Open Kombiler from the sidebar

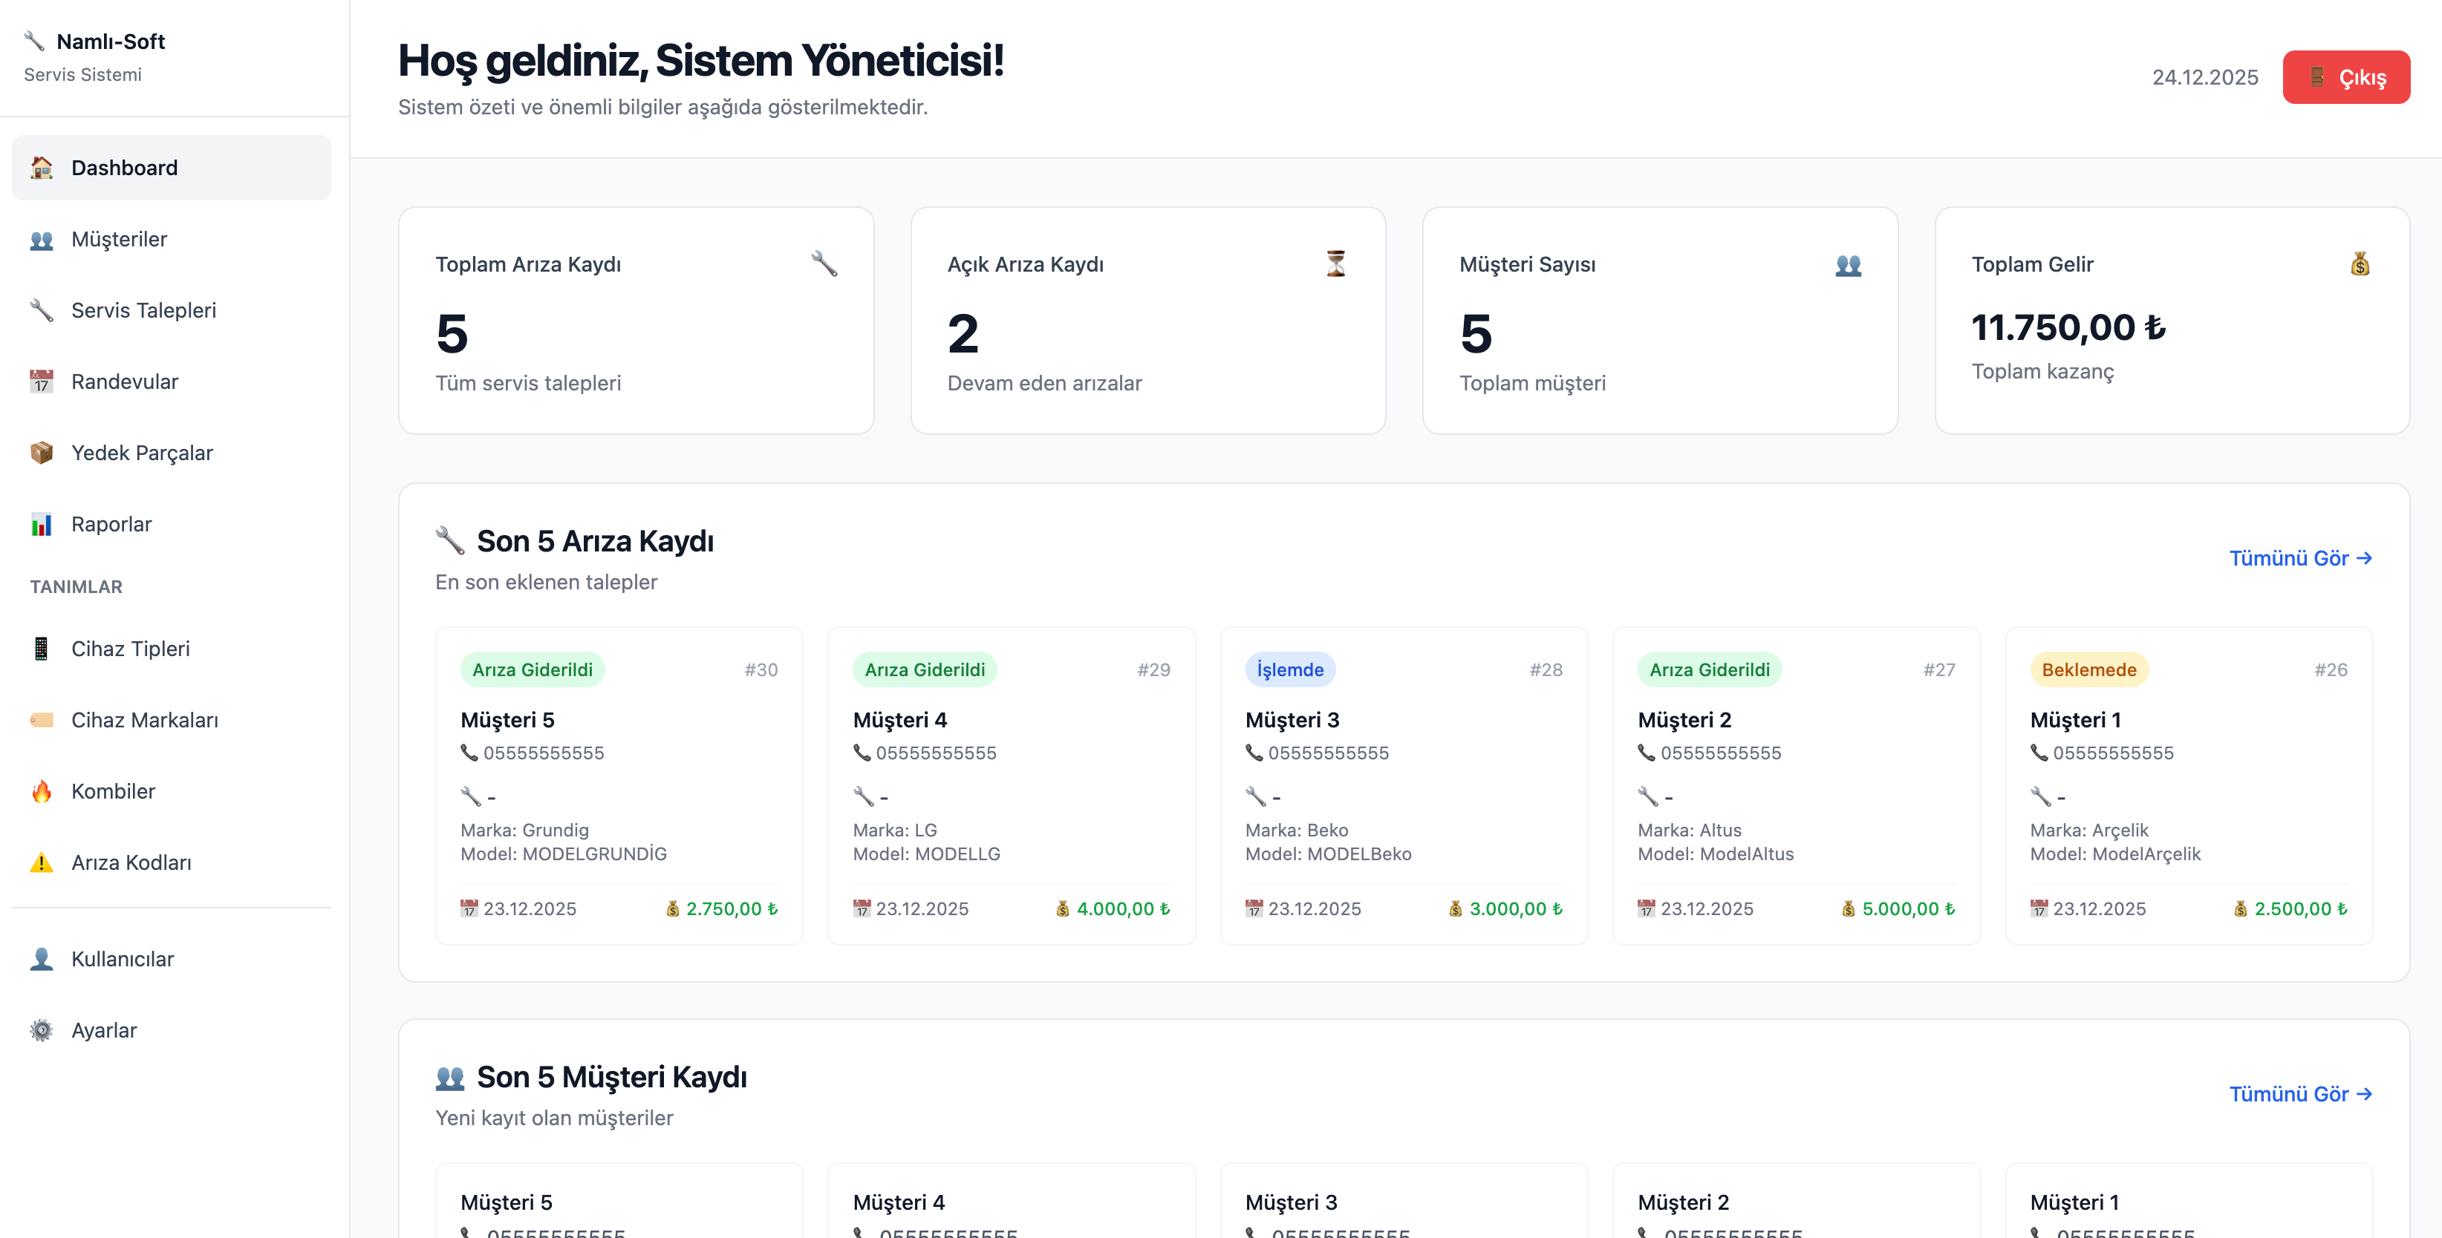[172, 792]
